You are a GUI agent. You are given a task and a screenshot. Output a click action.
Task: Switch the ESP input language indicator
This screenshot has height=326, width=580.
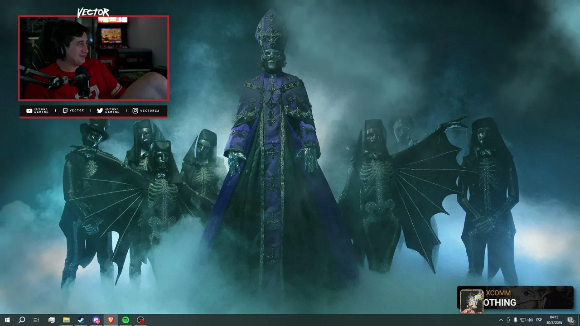tap(539, 320)
